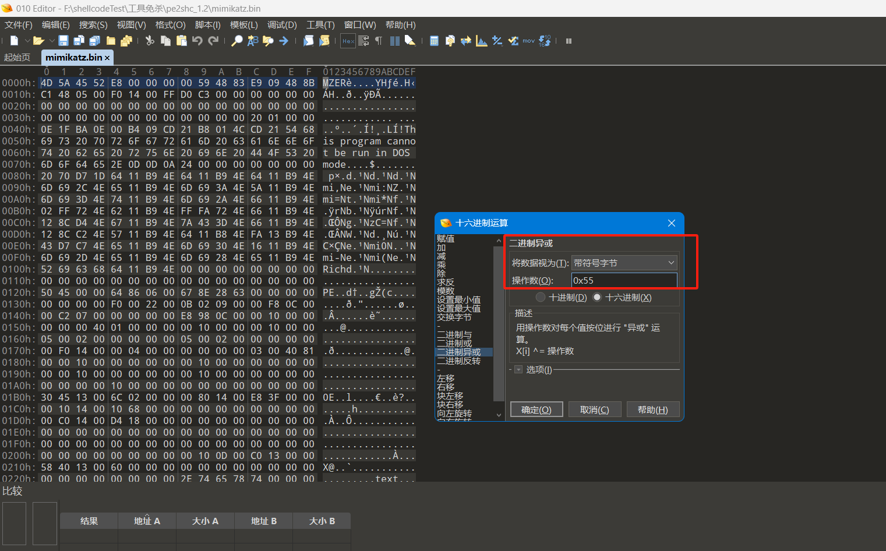Select 二进制与 in operation list

[x=454, y=335]
